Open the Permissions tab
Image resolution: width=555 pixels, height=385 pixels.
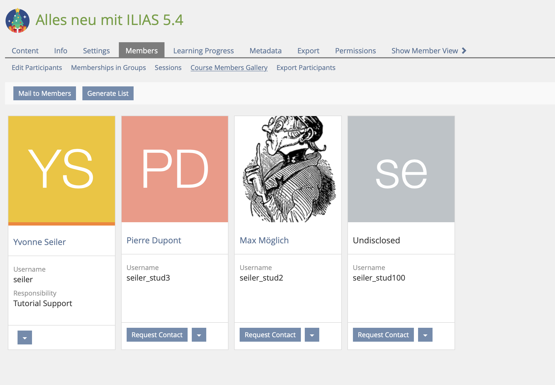pyautogui.click(x=355, y=51)
